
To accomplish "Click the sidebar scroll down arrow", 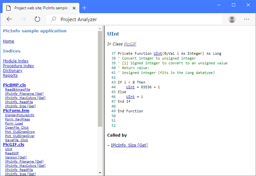I will click(x=100, y=173).
